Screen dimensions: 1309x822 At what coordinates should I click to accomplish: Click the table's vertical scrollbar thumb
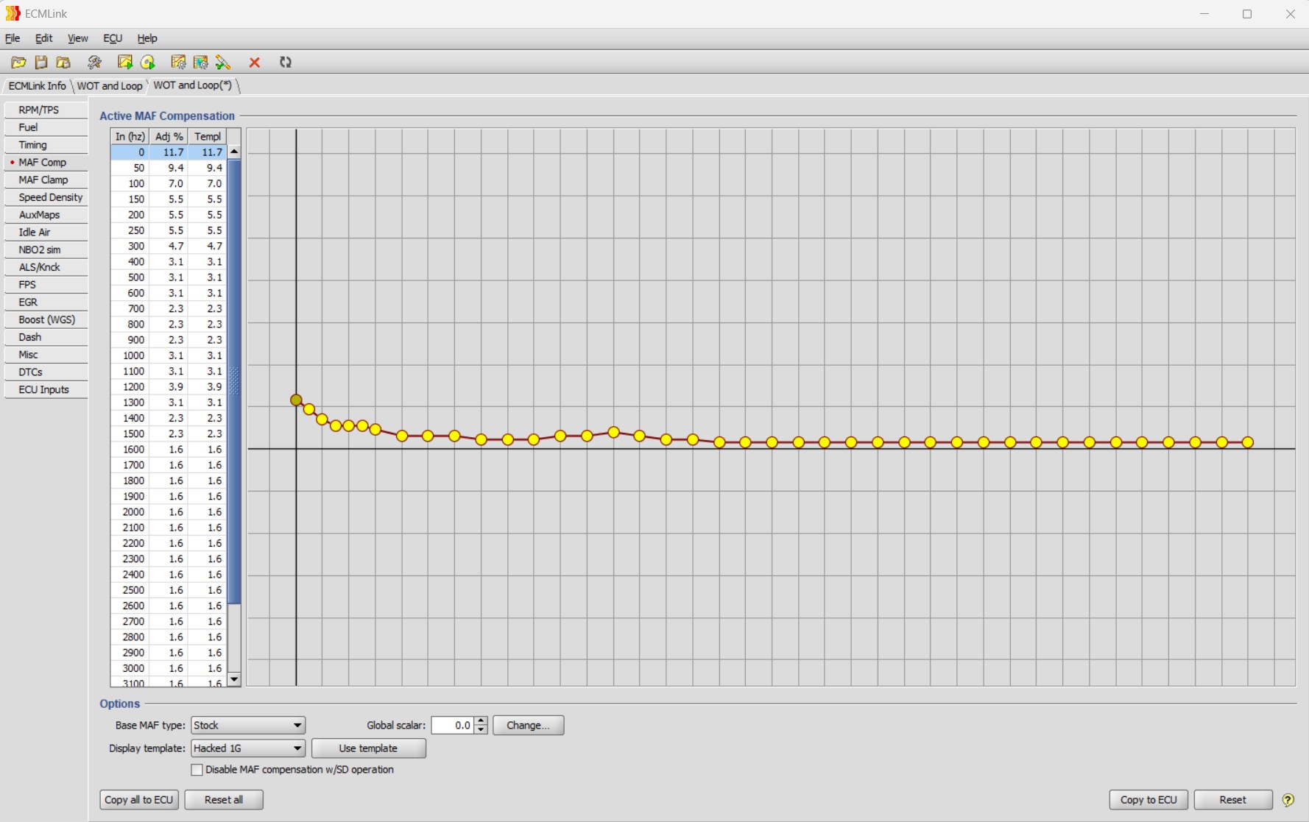point(234,381)
